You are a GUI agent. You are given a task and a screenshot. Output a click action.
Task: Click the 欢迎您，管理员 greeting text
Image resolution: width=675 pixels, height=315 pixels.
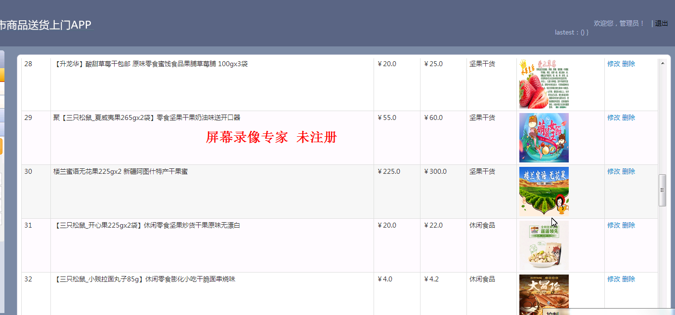point(619,23)
